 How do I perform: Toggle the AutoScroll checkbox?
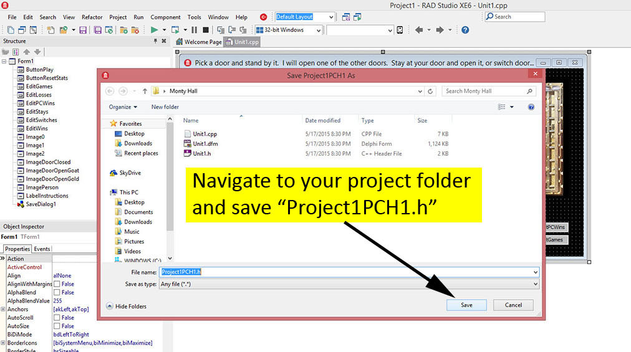pos(57,318)
